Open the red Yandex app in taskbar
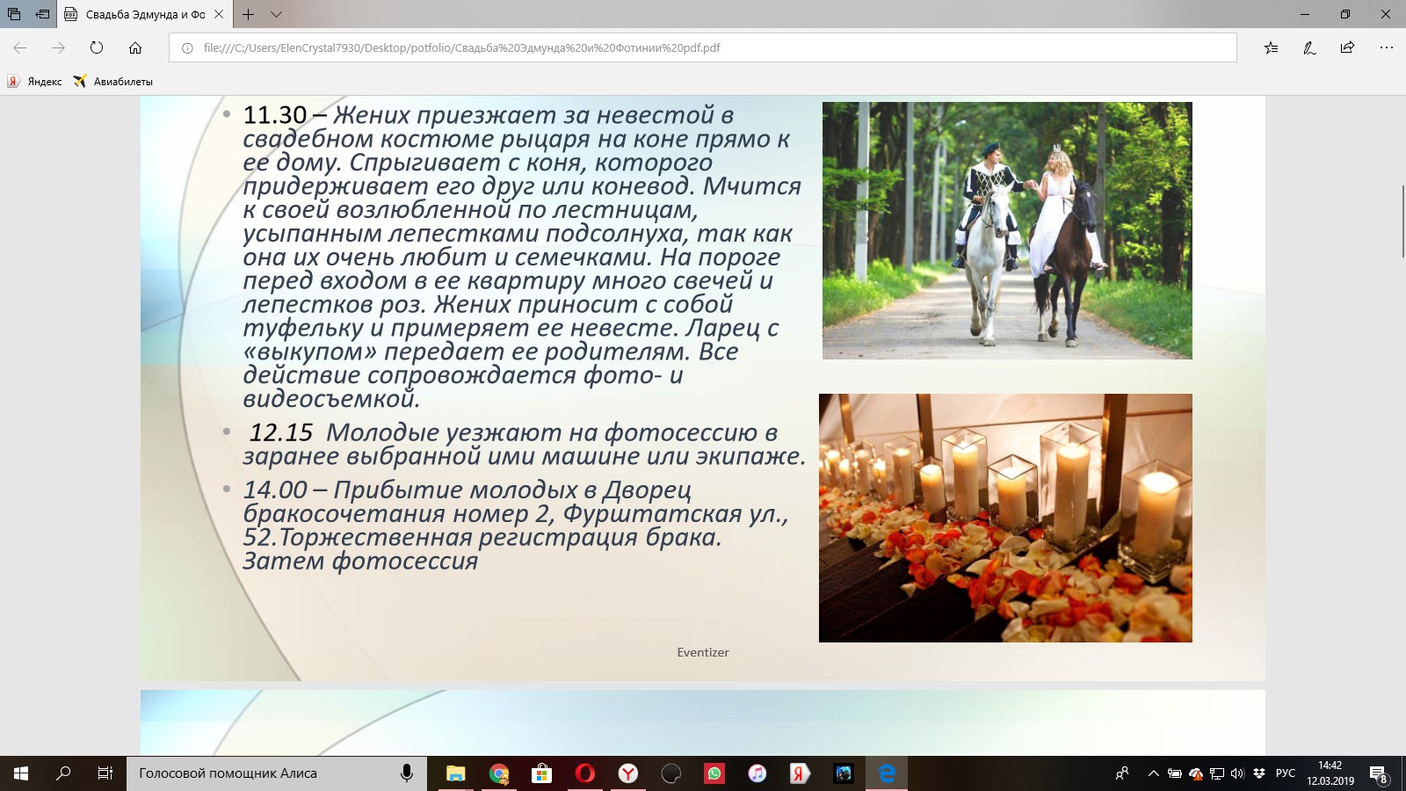This screenshot has height=791, width=1406. [x=800, y=773]
